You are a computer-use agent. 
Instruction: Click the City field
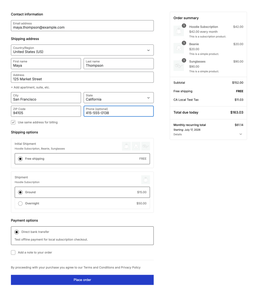click(46, 98)
